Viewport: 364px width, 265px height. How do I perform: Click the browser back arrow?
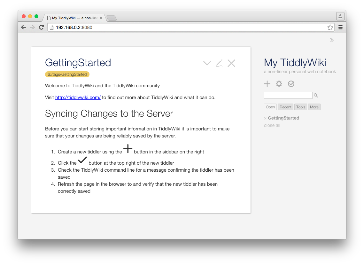[x=23, y=27]
